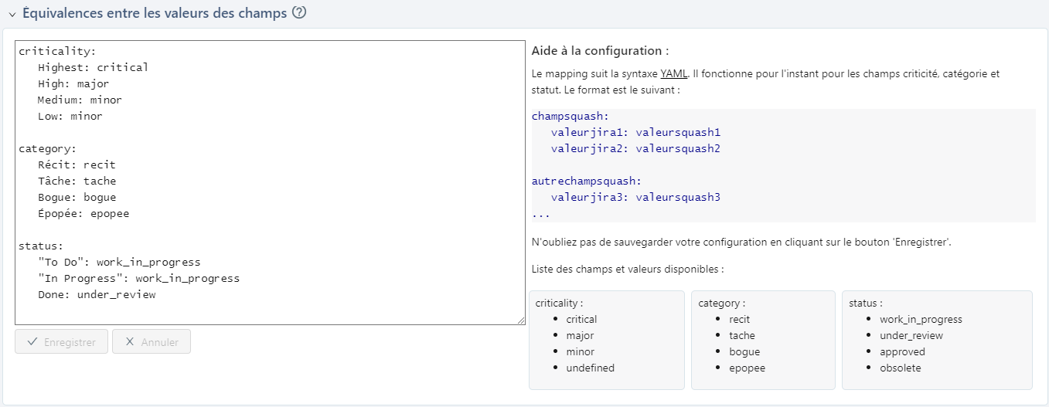Collapse the Équivalences section chevron
The width and height of the screenshot is (1049, 407).
point(12,14)
